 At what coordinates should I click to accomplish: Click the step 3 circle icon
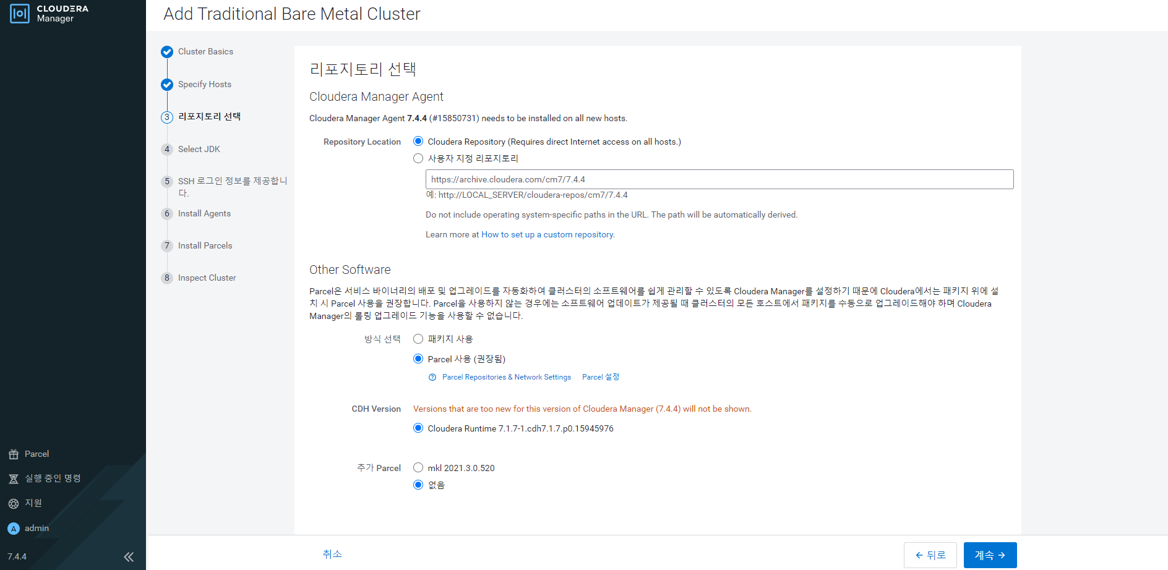coord(167,117)
